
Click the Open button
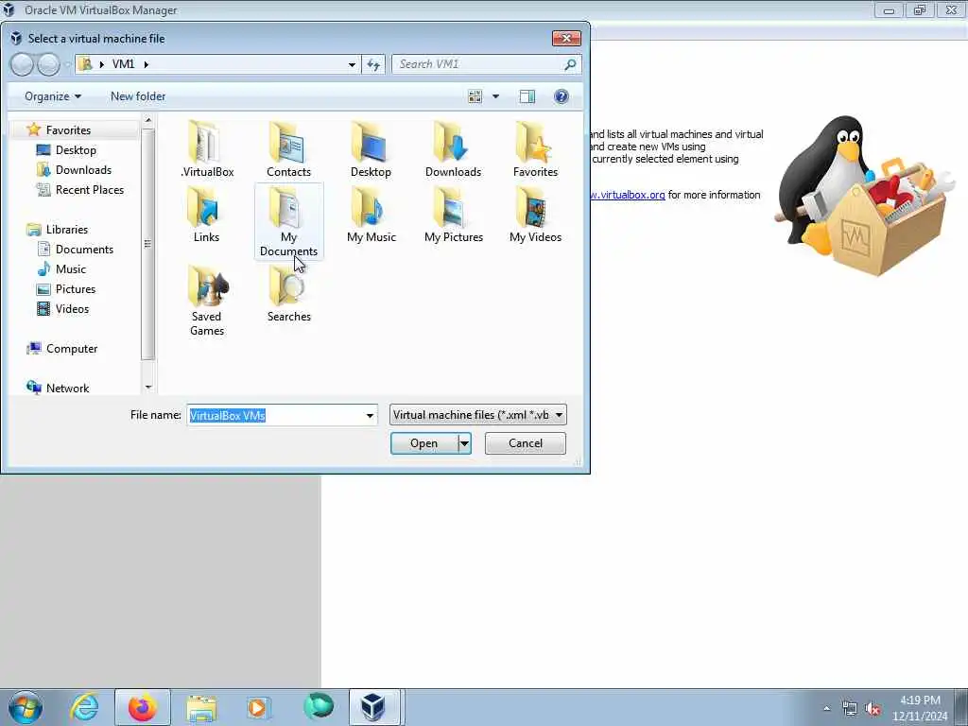pyautogui.click(x=424, y=443)
